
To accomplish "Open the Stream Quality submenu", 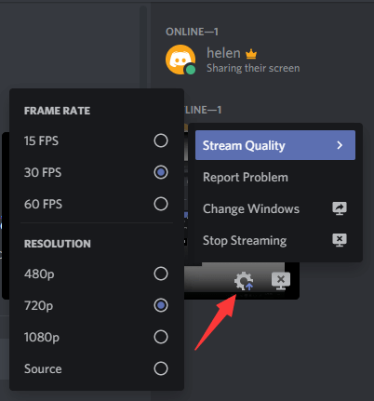I will (275, 145).
